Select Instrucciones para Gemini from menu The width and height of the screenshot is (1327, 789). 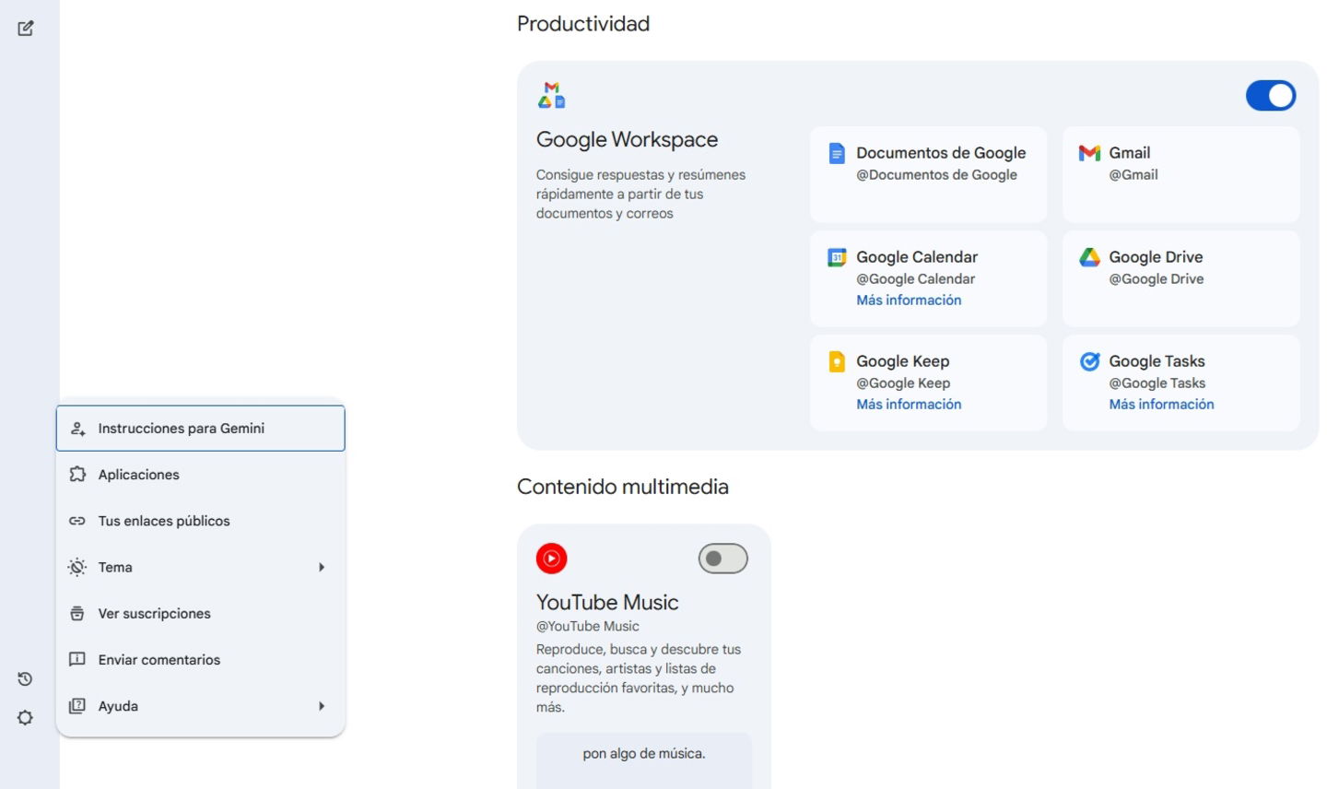[182, 428]
